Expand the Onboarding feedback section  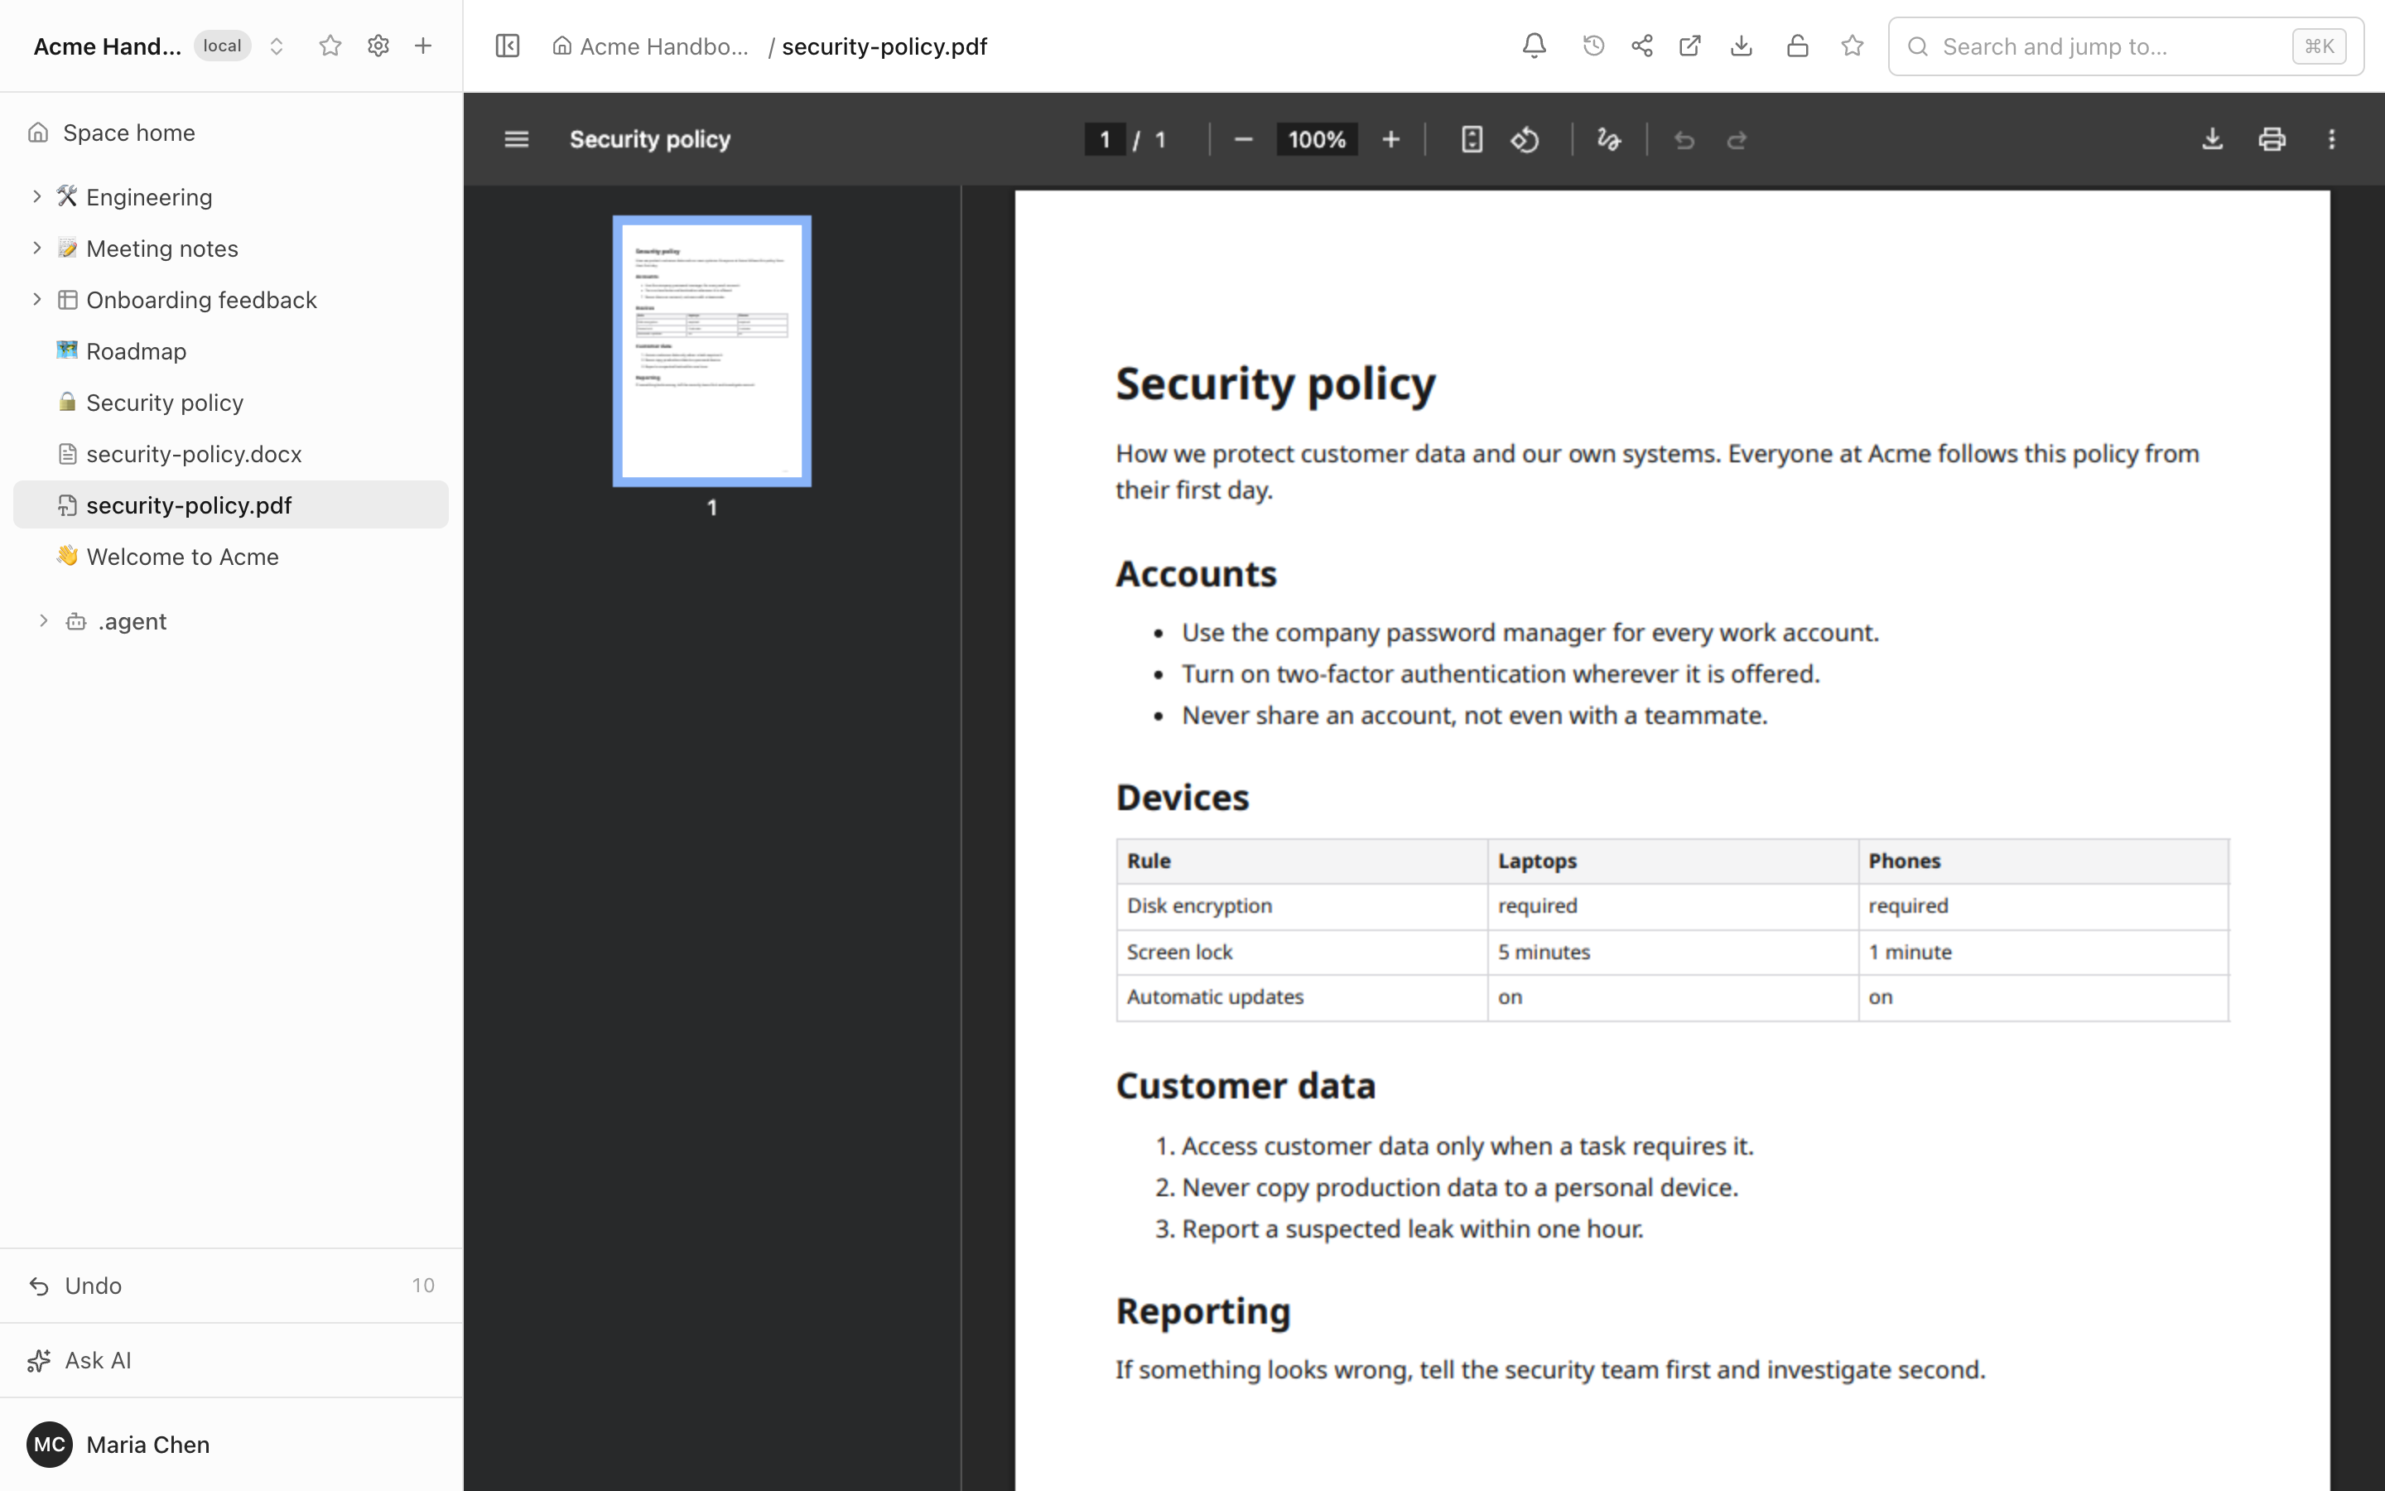coord(36,299)
